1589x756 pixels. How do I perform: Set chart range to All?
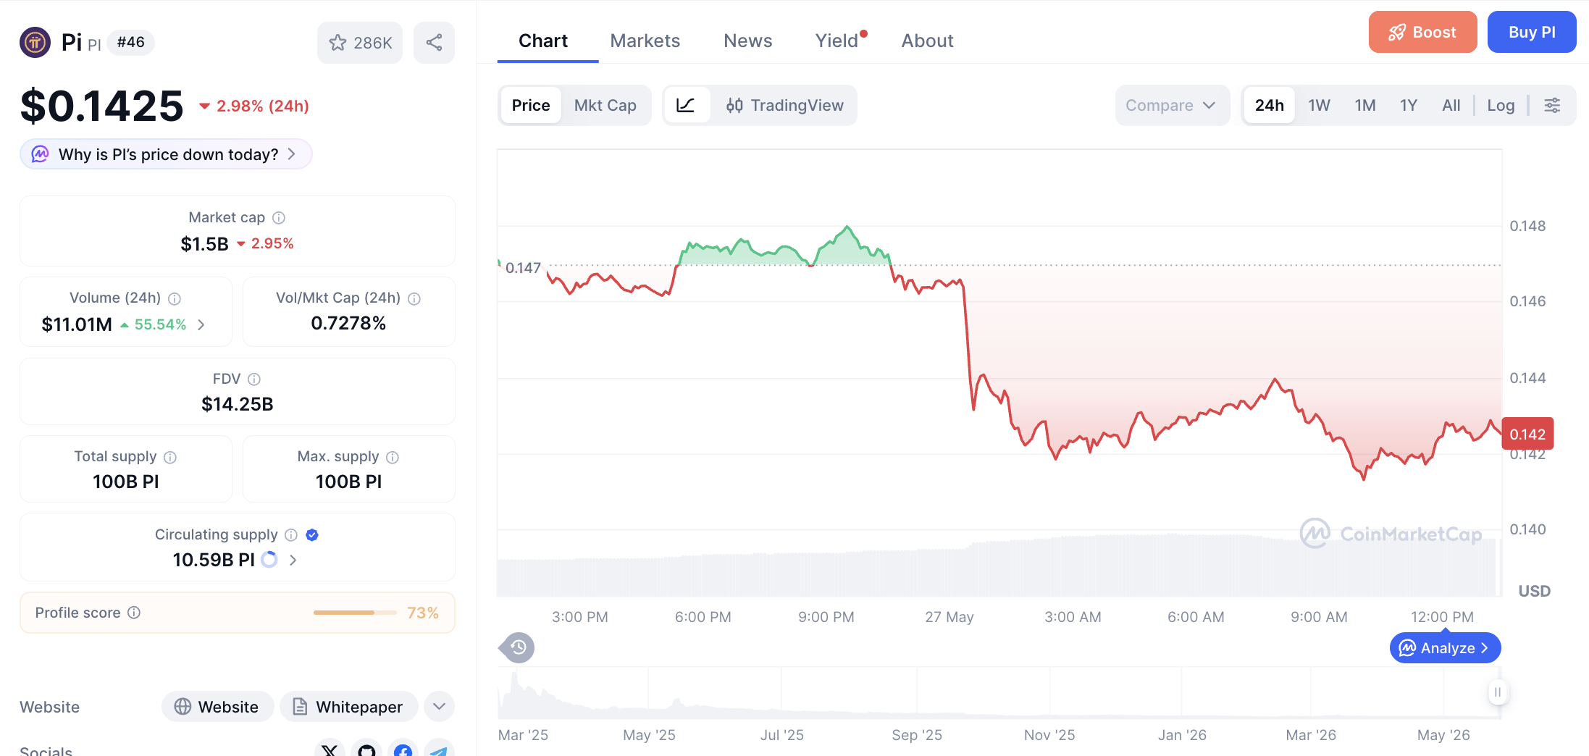click(1451, 105)
